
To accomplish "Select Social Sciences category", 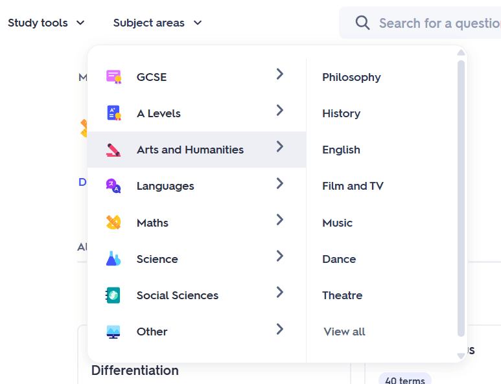I will point(197,295).
